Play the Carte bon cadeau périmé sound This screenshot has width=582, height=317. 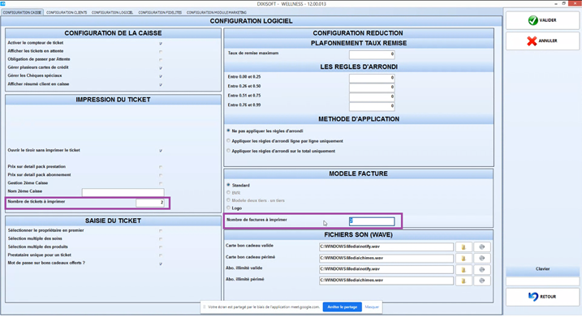(x=482, y=258)
